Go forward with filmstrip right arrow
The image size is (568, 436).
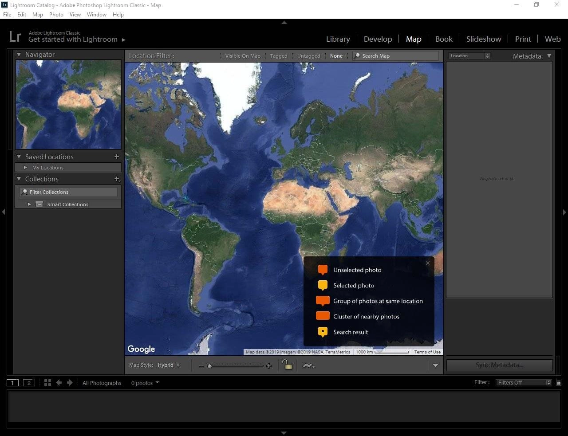[x=70, y=382]
